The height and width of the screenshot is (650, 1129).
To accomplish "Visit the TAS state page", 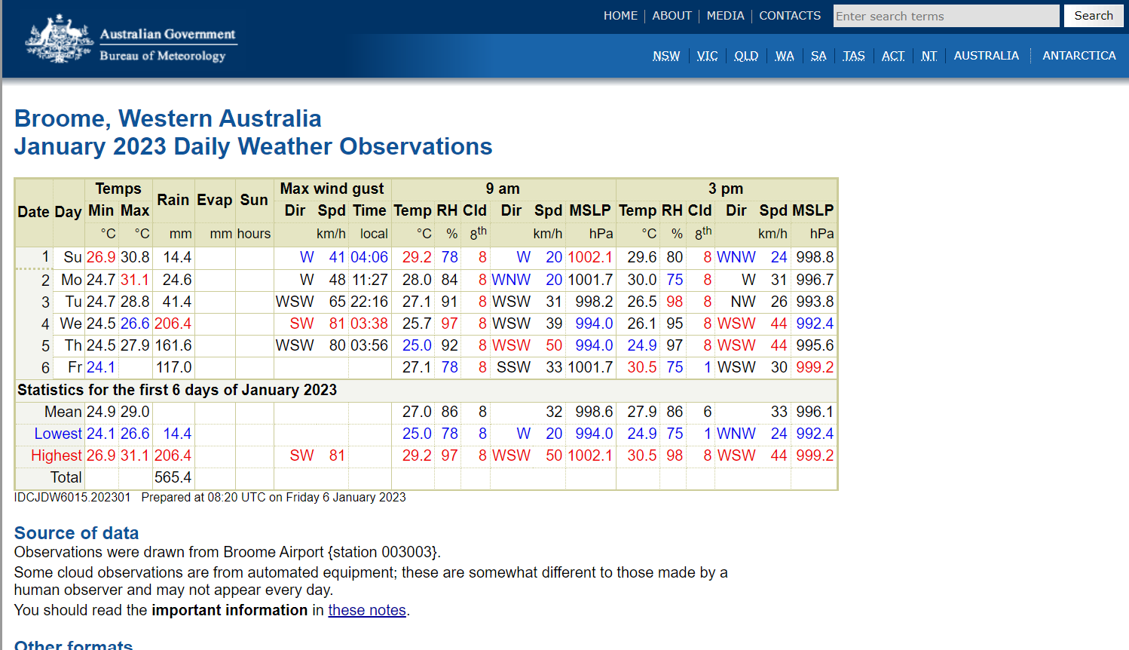I will tap(853, 56).
